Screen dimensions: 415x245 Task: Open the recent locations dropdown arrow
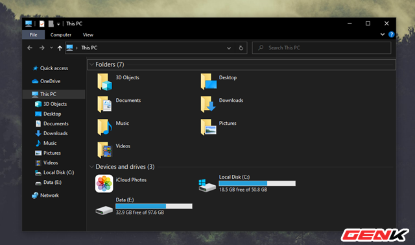point(51,48)
